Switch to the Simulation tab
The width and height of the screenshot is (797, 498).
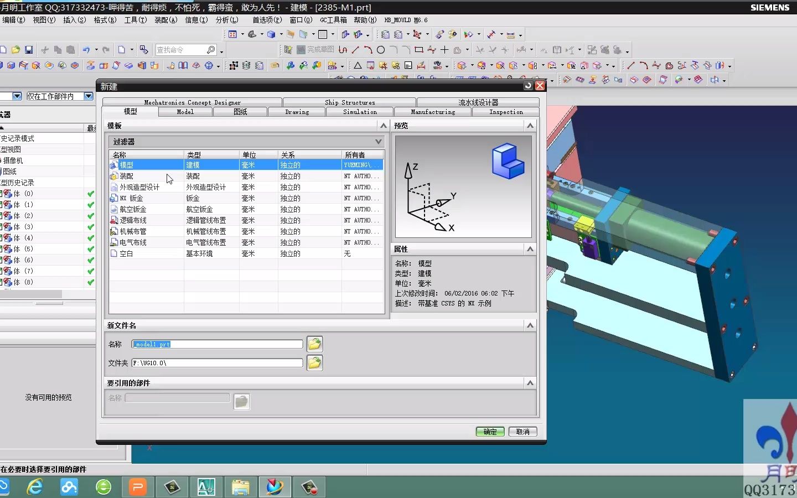click(x=360, y=112)
